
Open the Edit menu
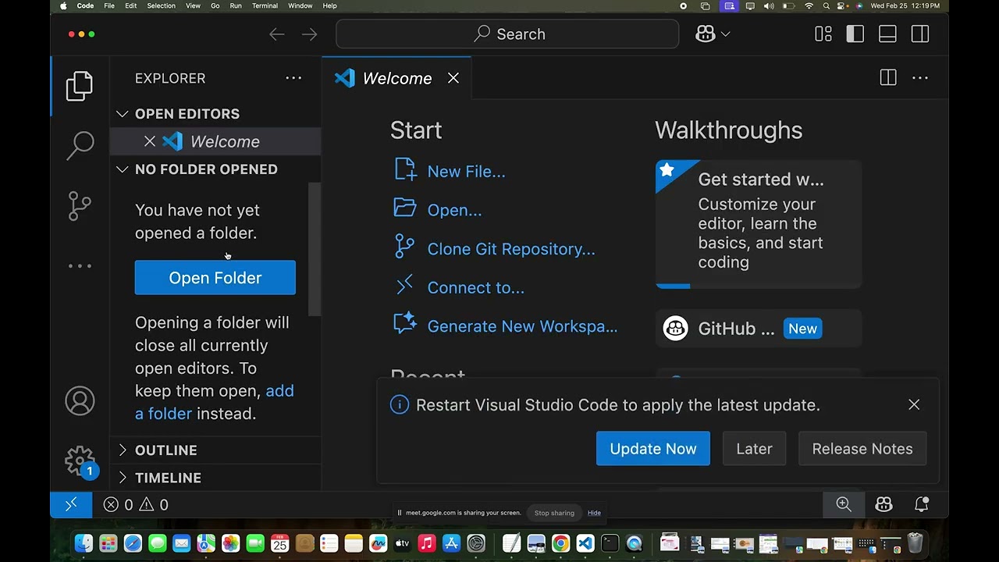click(131, 6)
